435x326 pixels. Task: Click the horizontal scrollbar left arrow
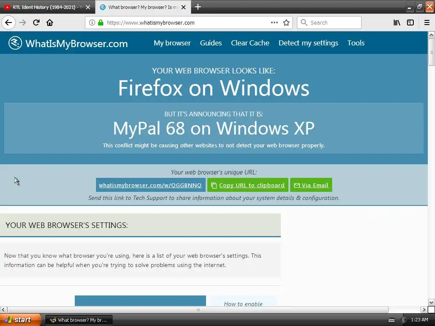[x=3, y=309]
